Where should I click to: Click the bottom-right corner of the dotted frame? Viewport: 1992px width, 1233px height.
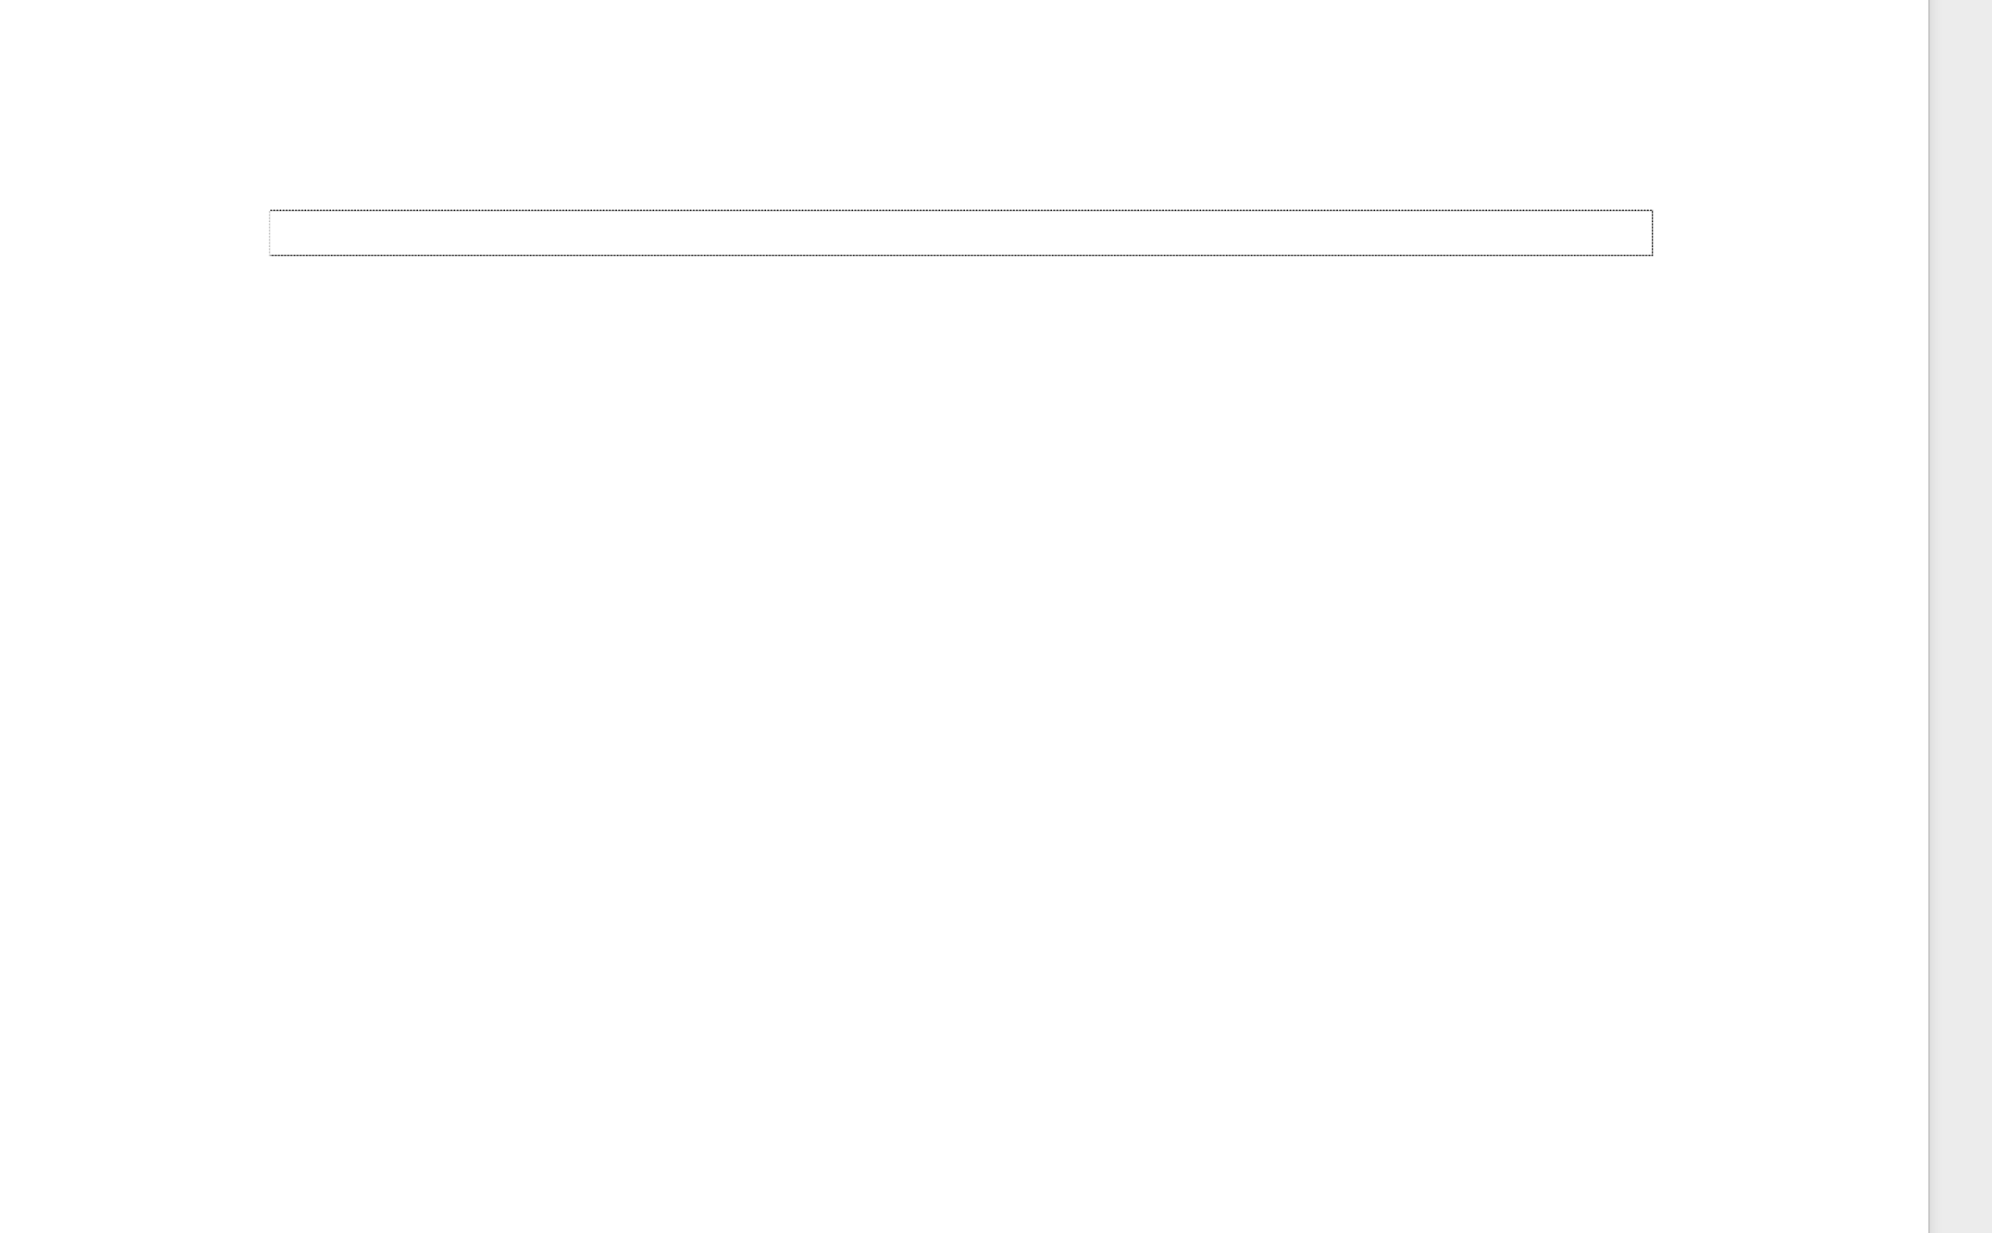pos(1652,255)
